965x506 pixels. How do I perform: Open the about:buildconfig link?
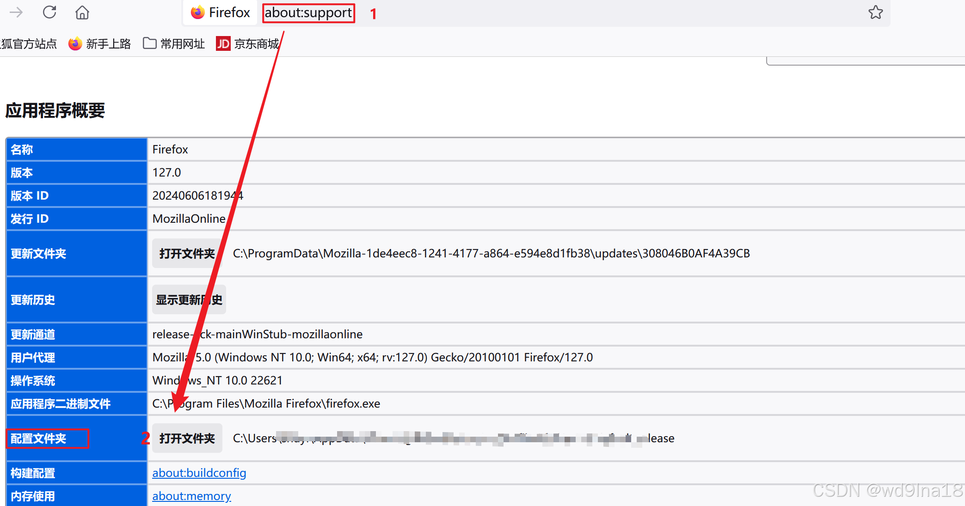pos(199,473)
